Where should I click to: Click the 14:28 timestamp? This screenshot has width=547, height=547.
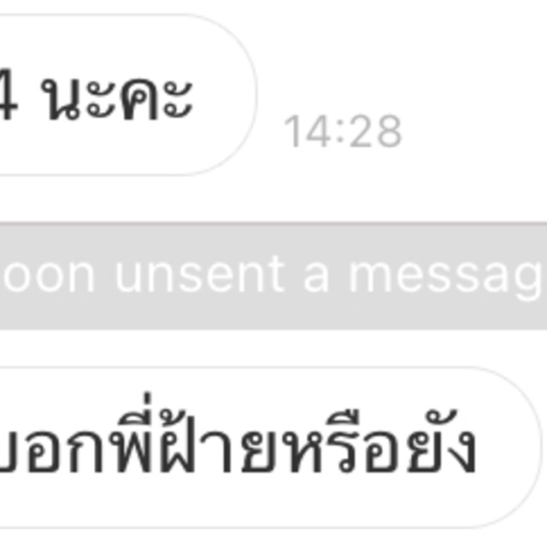343,132
